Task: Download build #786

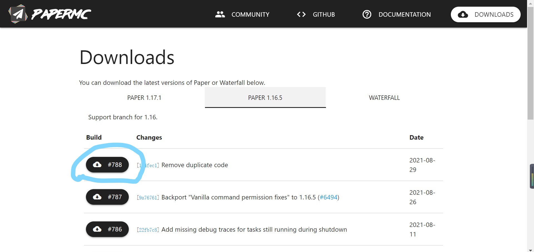Action: (x=107, y=229)
